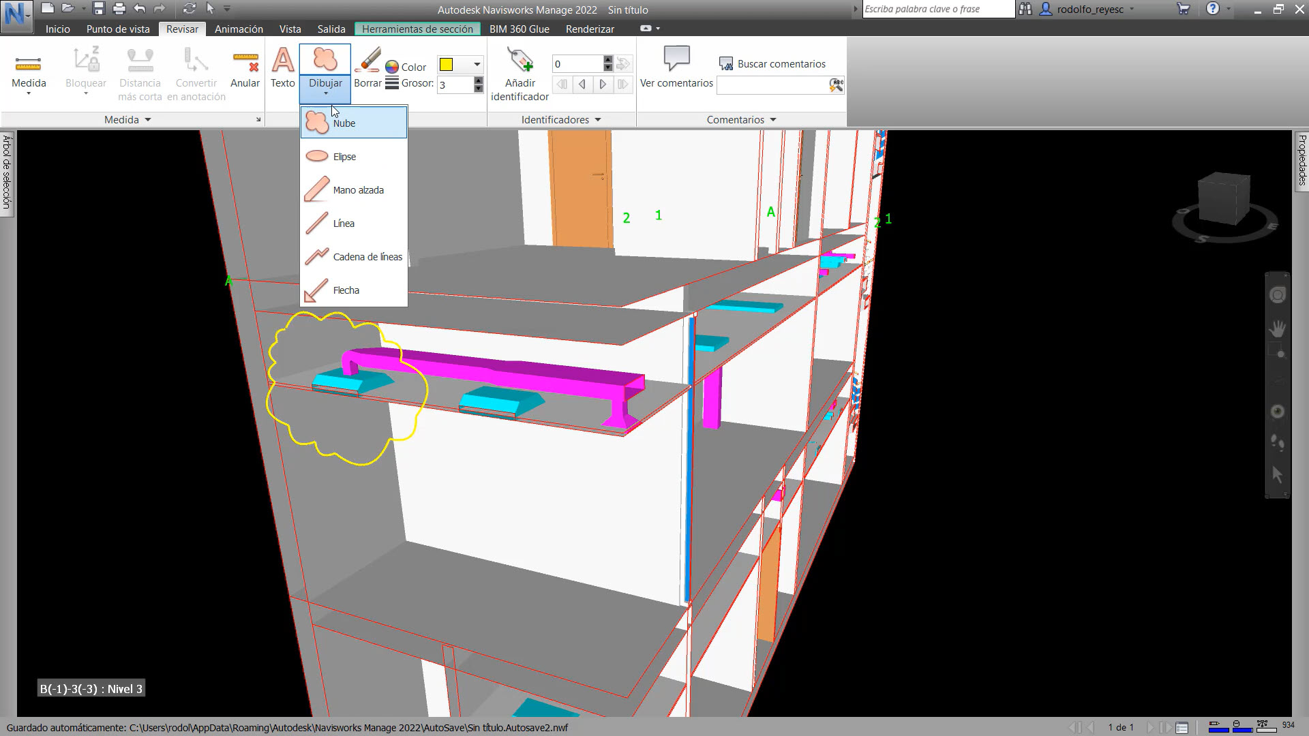This screenshot has width=1309, height=736.
Task: Click the Buscar comentarios binoculars icon
Action: [x=725, y=63]
